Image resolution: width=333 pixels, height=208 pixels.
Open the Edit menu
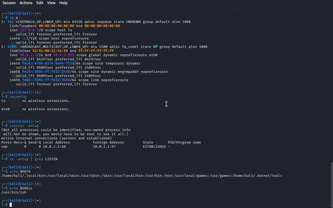tap(40, 3)
